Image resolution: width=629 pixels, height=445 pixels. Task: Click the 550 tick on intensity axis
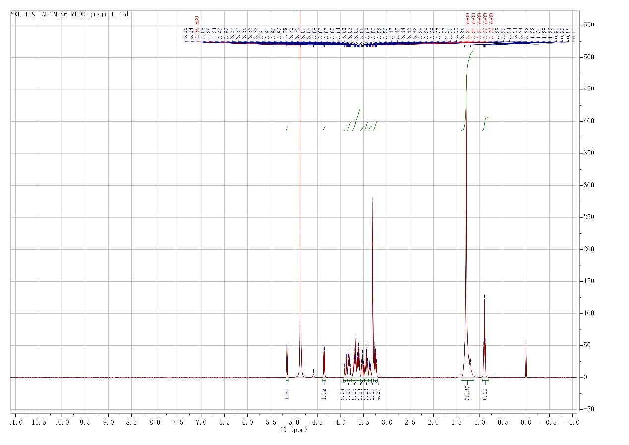[x=589, y=25]
